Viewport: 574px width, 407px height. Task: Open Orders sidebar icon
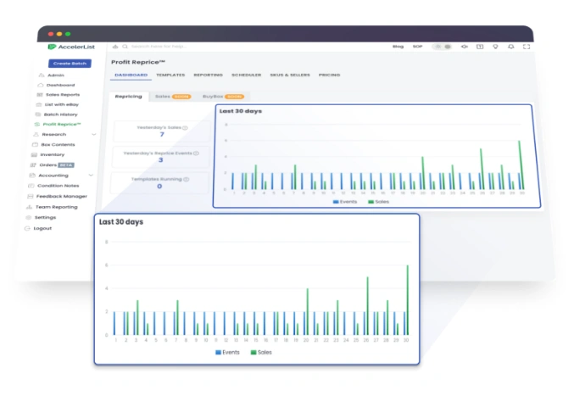[33, 165]
